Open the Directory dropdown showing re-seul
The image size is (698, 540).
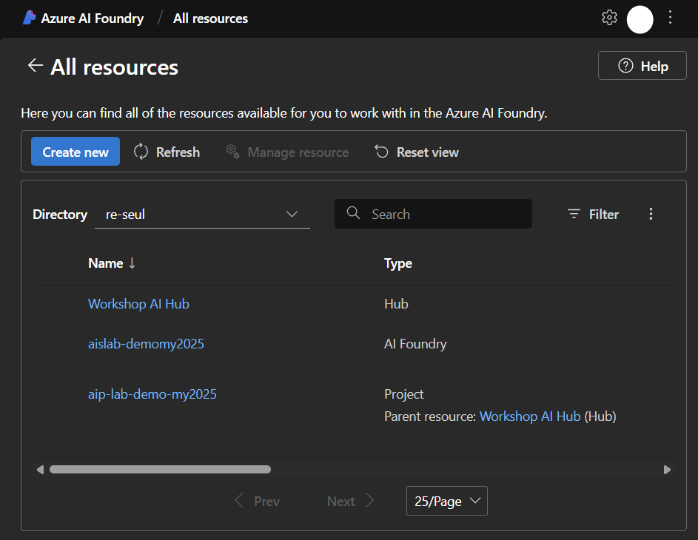(x=202, y=215)
